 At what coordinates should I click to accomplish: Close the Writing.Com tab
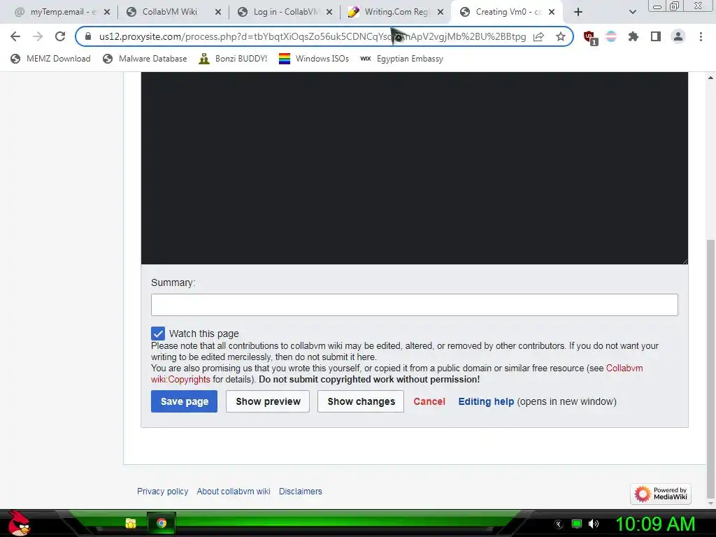pyautogui.click(x=441, y=13)
